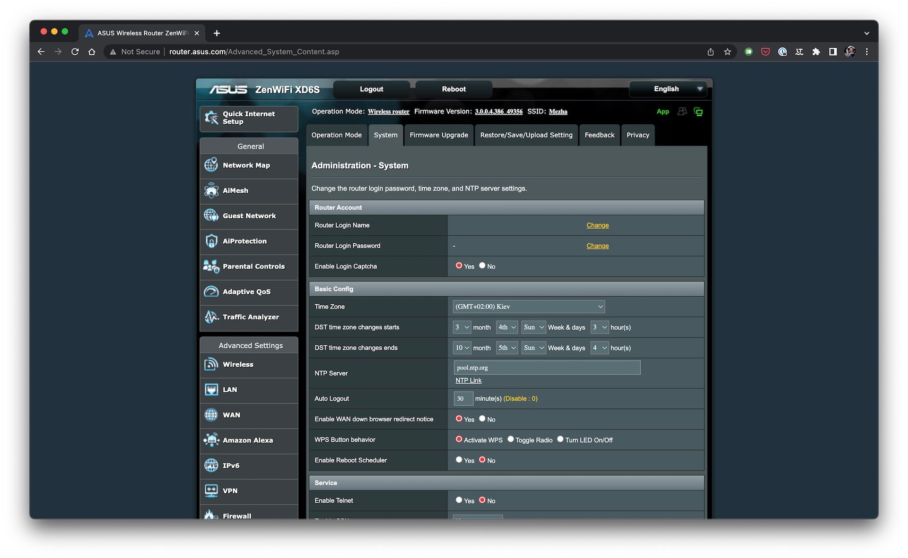Switch to Firmware Upgrade tab

[x=438, y=134]
